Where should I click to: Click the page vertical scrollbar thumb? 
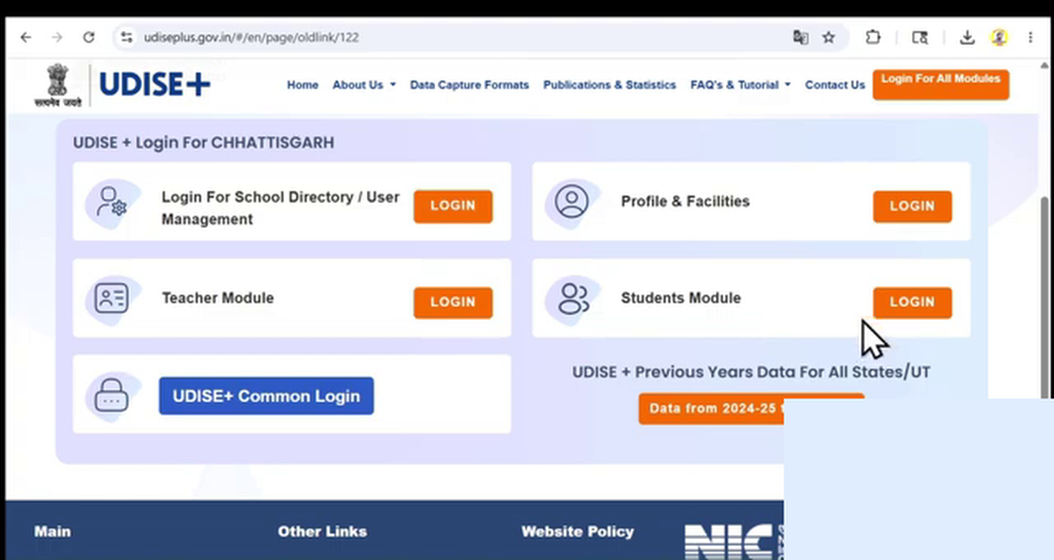click(x=1045, y=296)
